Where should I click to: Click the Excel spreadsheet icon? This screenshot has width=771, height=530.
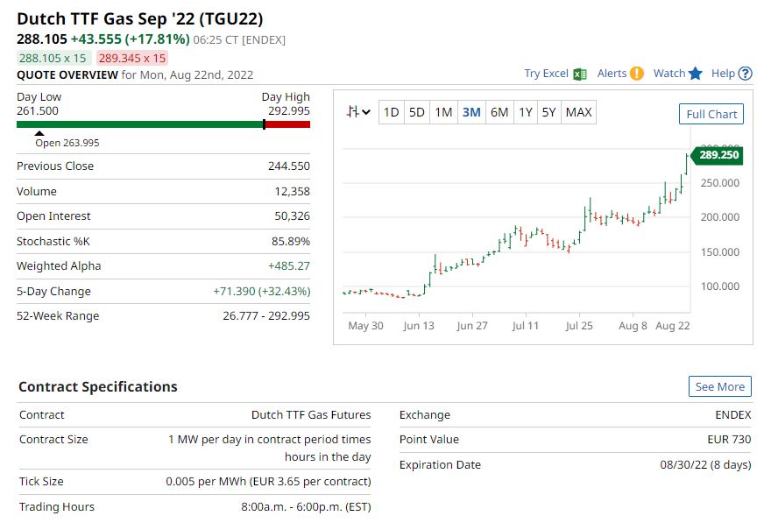[579, 74]
